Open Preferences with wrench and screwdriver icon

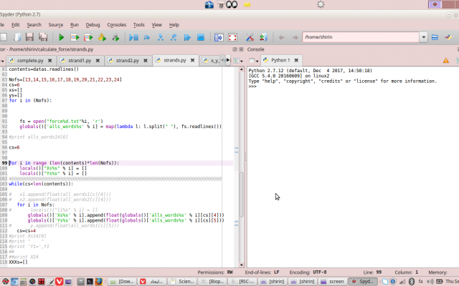[x=250, y=37]
